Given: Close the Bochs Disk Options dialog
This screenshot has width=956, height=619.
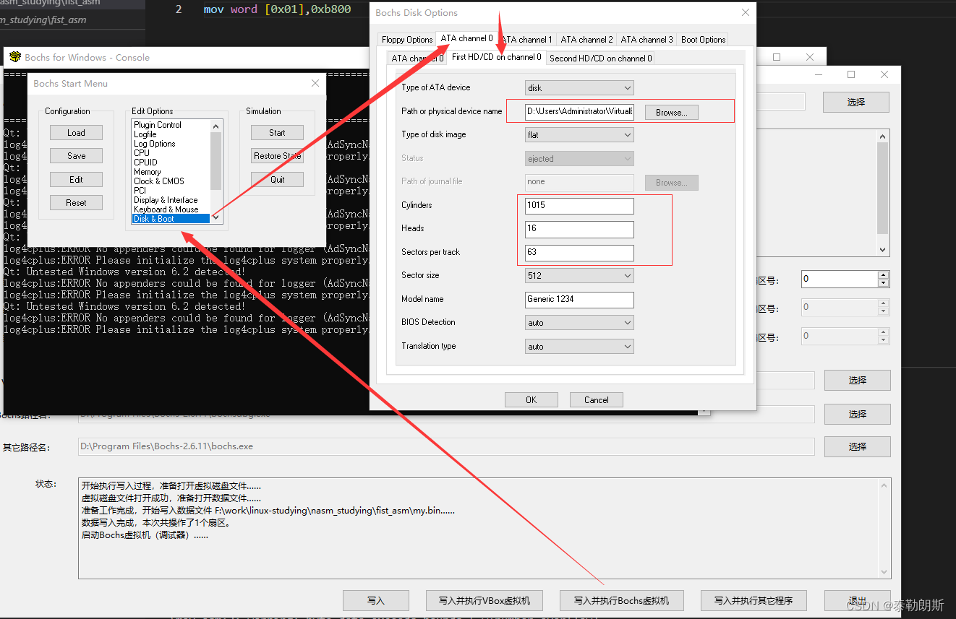Looking at the screenshot, I should click(746, 12).
